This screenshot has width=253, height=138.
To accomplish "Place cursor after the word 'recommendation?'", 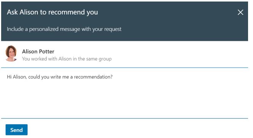I will [x=113, y=77].
